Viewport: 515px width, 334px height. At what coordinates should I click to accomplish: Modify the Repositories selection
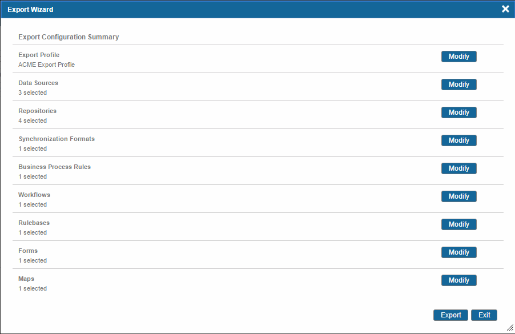pos(459,112)
